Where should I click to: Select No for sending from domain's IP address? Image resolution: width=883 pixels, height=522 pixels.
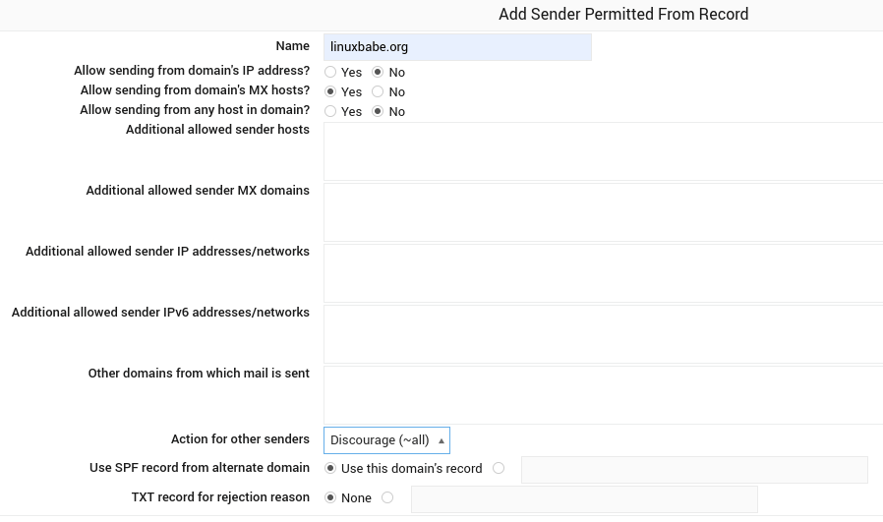pyautogui.click(x=378, y=73)
